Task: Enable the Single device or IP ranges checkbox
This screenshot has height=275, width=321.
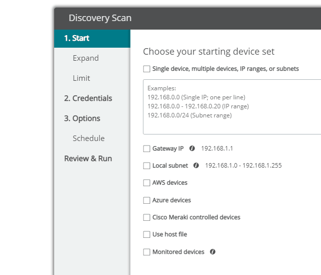Action: coord(146,69)
